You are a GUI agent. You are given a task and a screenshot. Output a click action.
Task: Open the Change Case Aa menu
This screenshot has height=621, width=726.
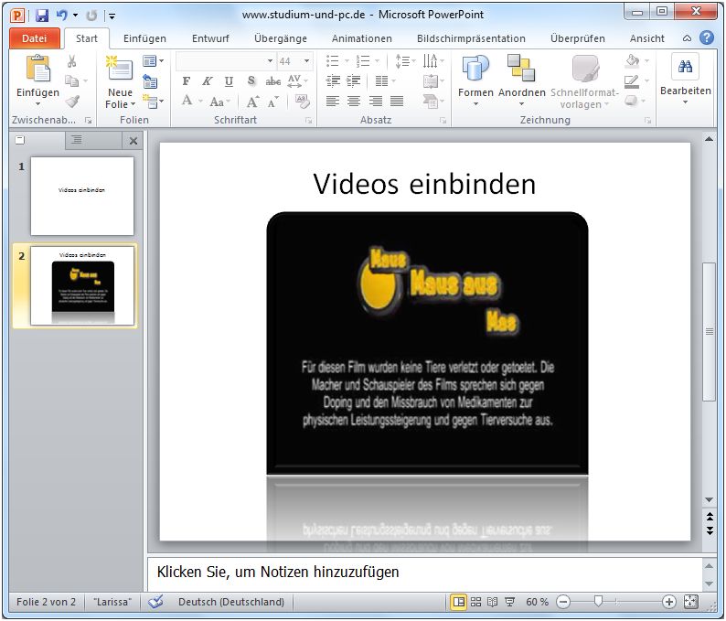[x=220, y=101]
